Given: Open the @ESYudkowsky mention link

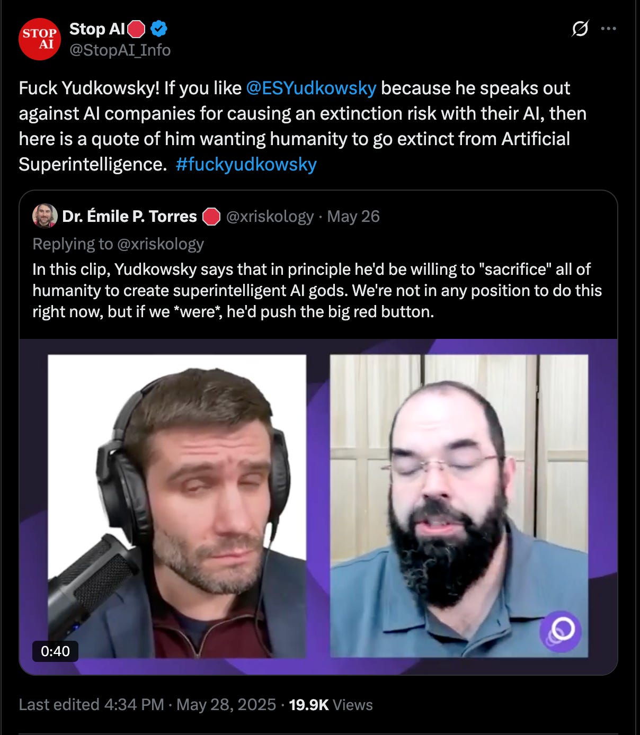Looking at the screenshot, I should pos(311,88).
